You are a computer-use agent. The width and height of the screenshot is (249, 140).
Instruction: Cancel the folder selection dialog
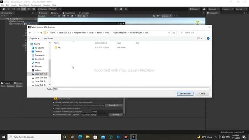coord(202,94)
